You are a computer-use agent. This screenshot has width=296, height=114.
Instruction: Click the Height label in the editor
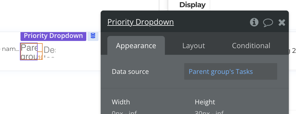pos(205,102)
